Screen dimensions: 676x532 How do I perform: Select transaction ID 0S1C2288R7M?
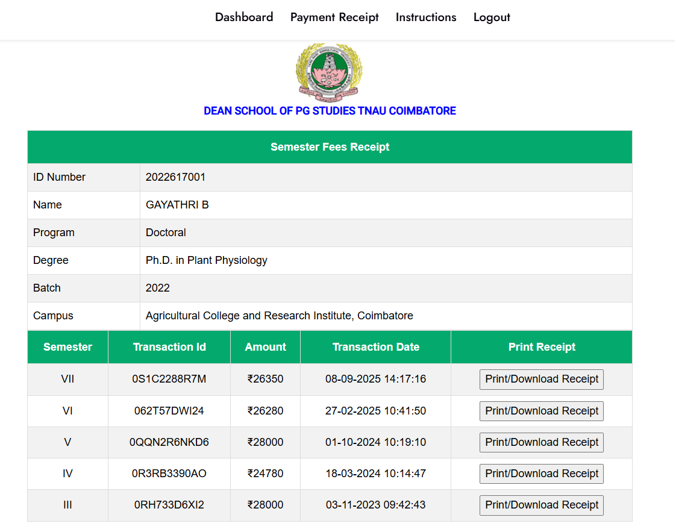tap(169, 379)
